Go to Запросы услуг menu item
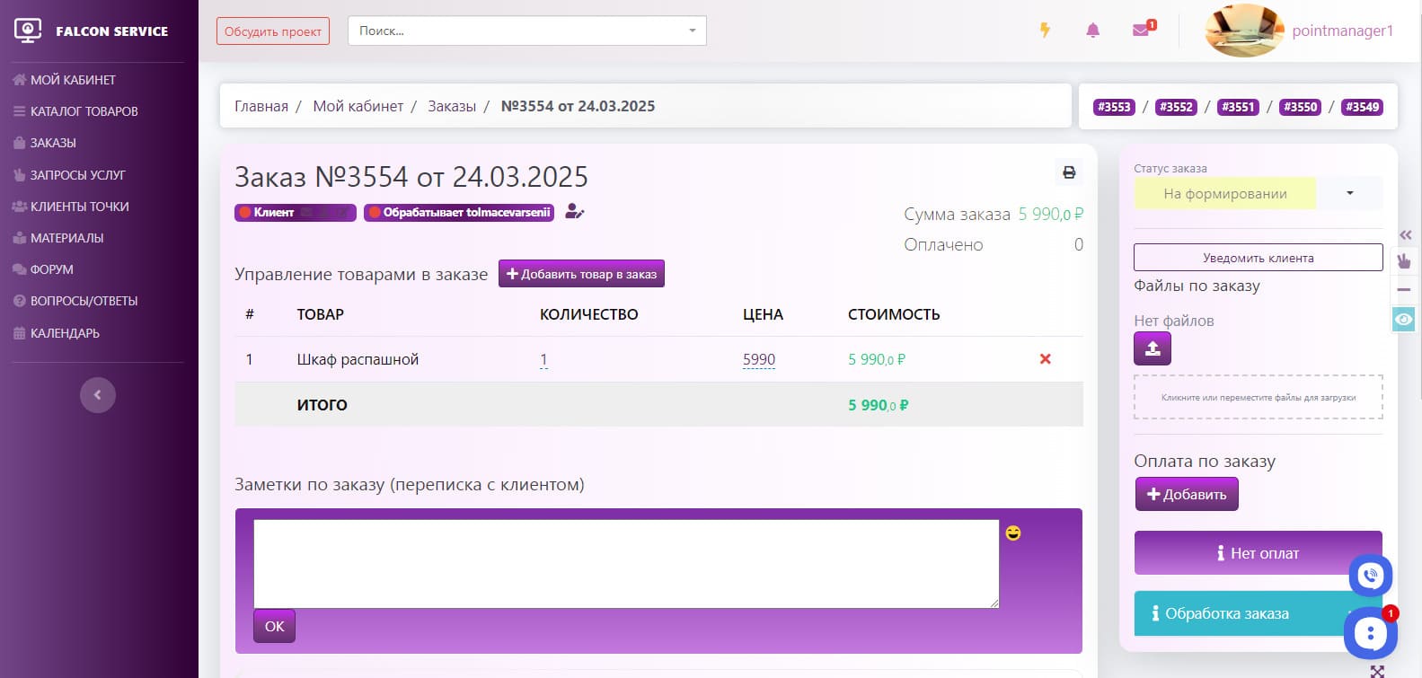Viewport: 1422px width, 678px height. [x=77, y=175]
